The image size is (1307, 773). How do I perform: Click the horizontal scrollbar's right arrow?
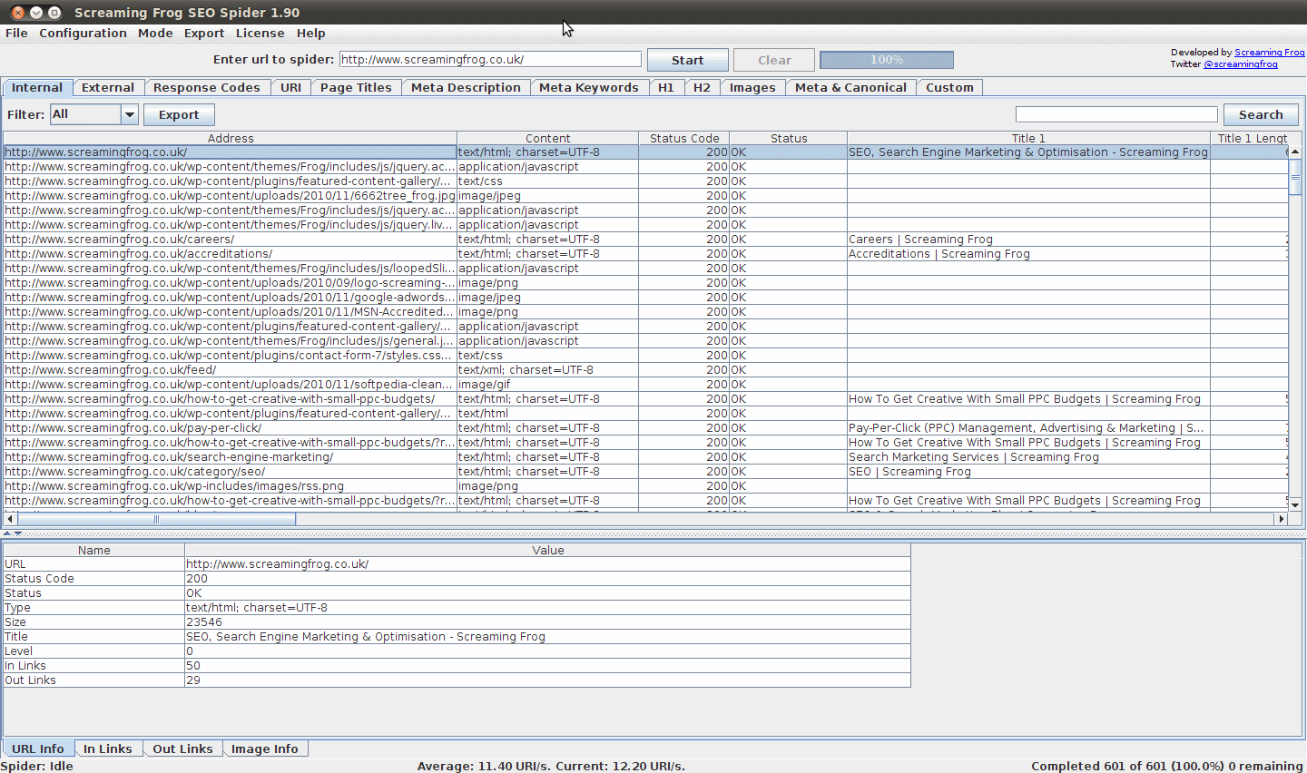point(1282,519)
